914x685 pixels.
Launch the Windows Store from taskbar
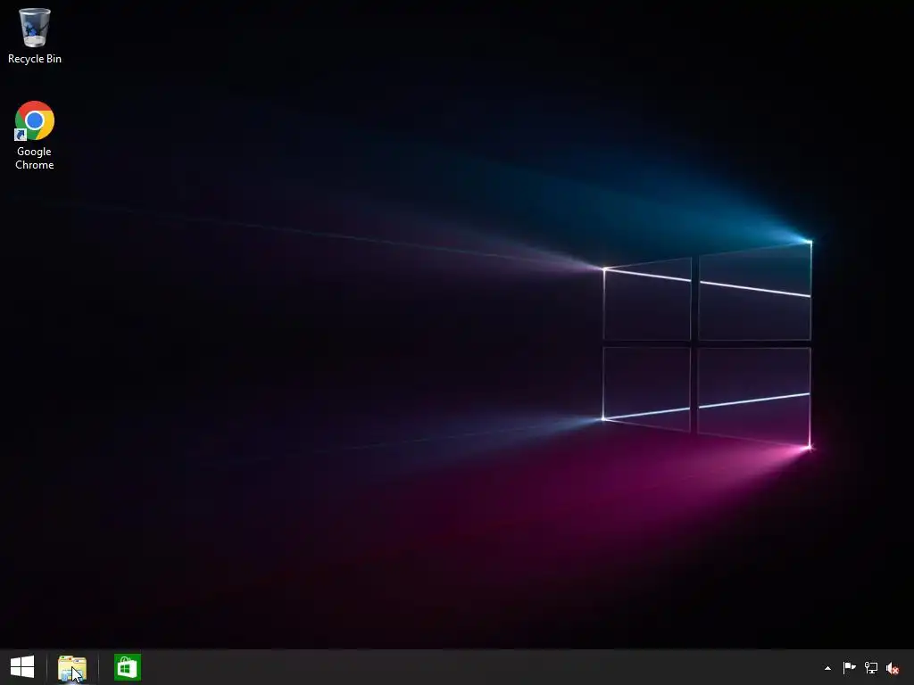(128, 667)
